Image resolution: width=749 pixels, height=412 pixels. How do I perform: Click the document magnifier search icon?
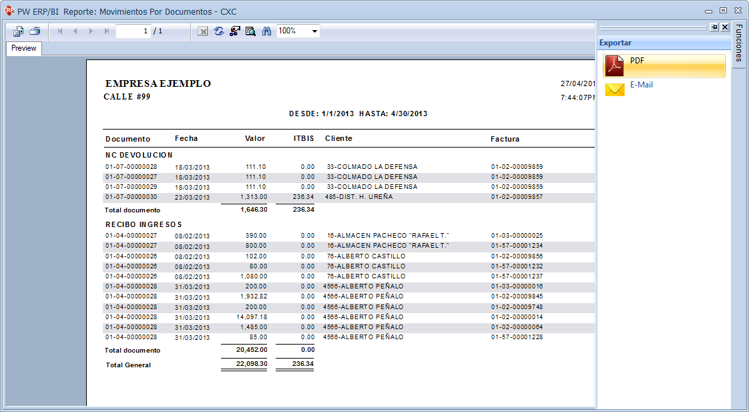[x=250, y=31]
